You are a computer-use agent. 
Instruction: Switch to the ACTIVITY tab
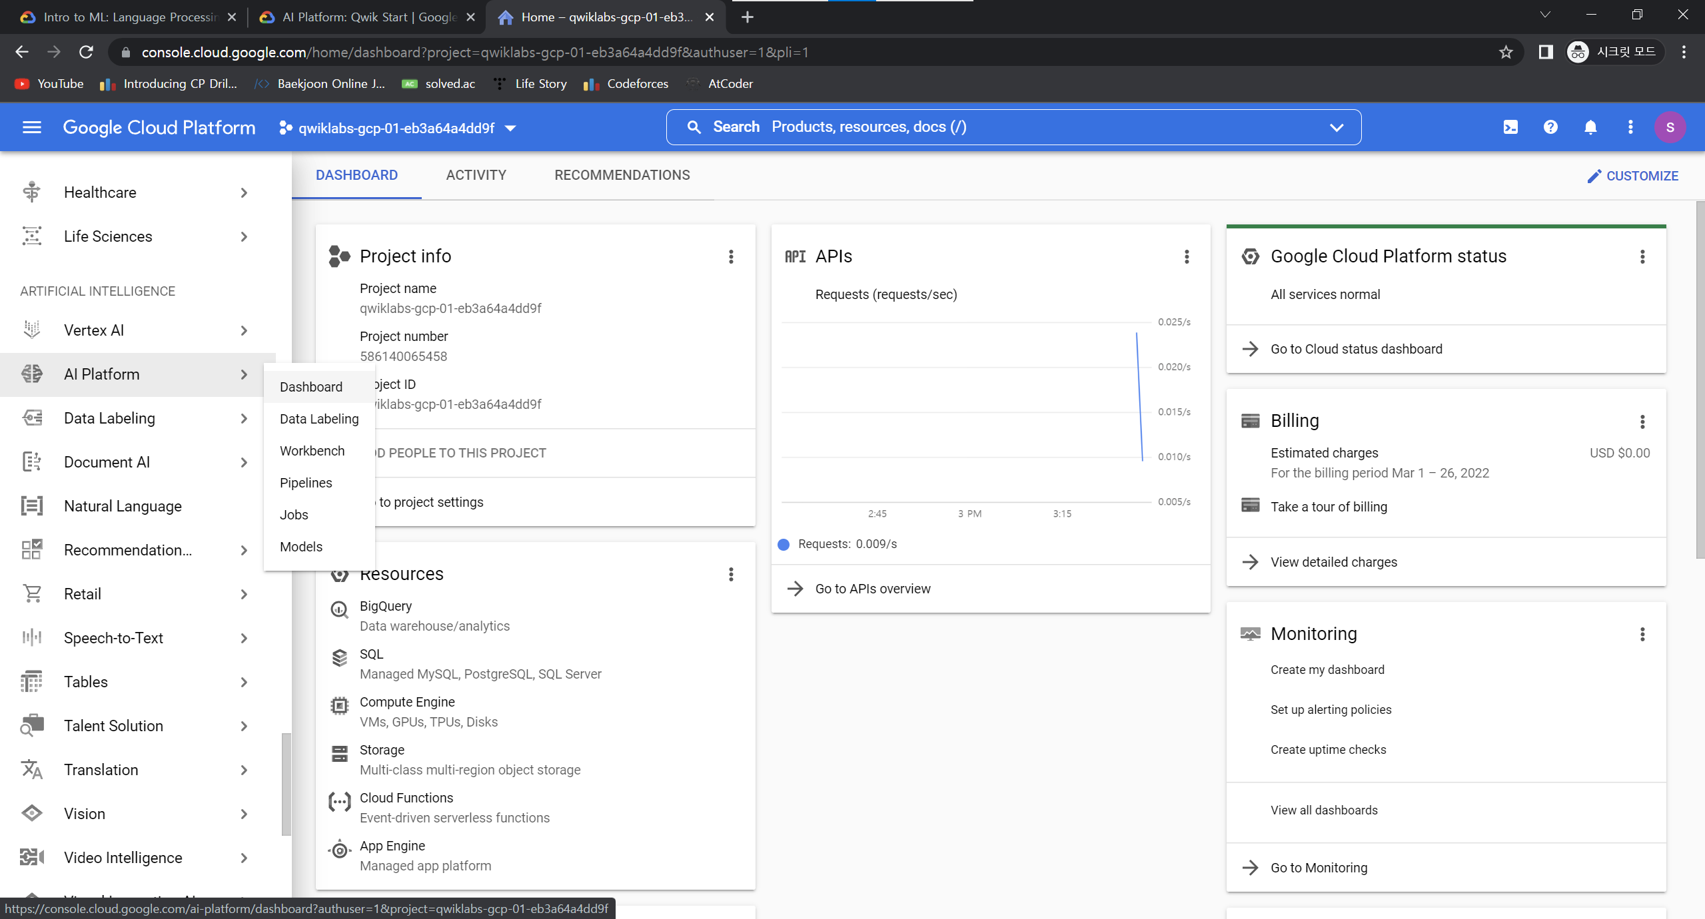(x=476, y=175)
